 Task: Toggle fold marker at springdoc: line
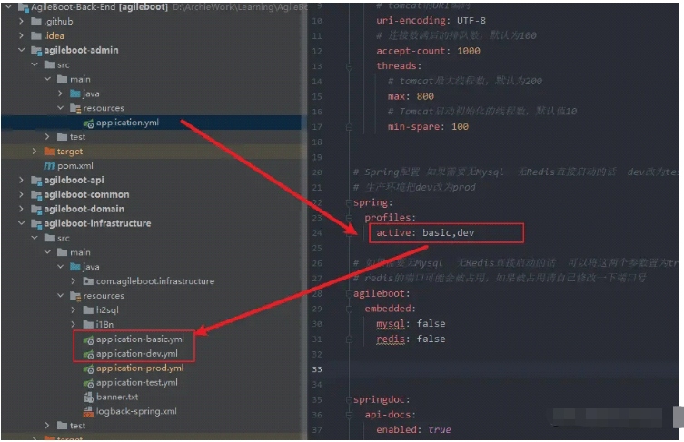click(349, 399)
